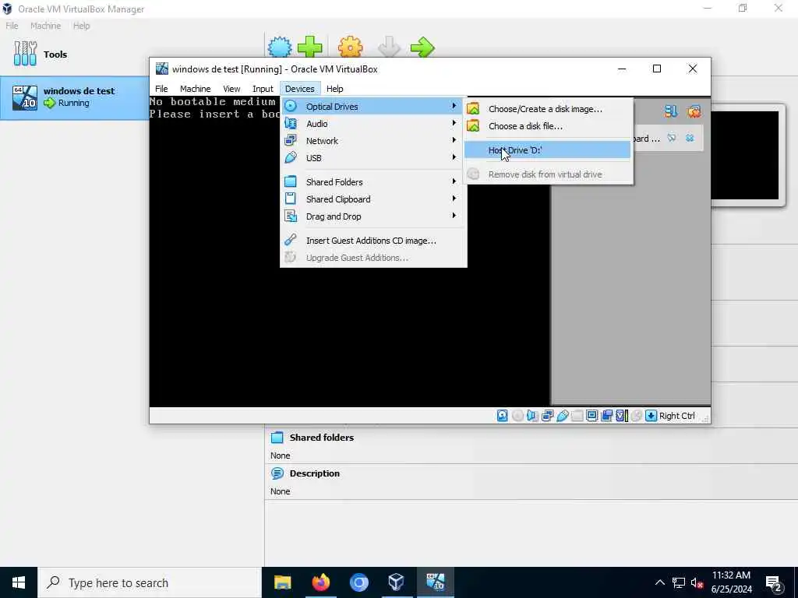Open File menu in VirtualBox Manager
The height and width of the screenshot is (598, 798).
coord(12,26)
